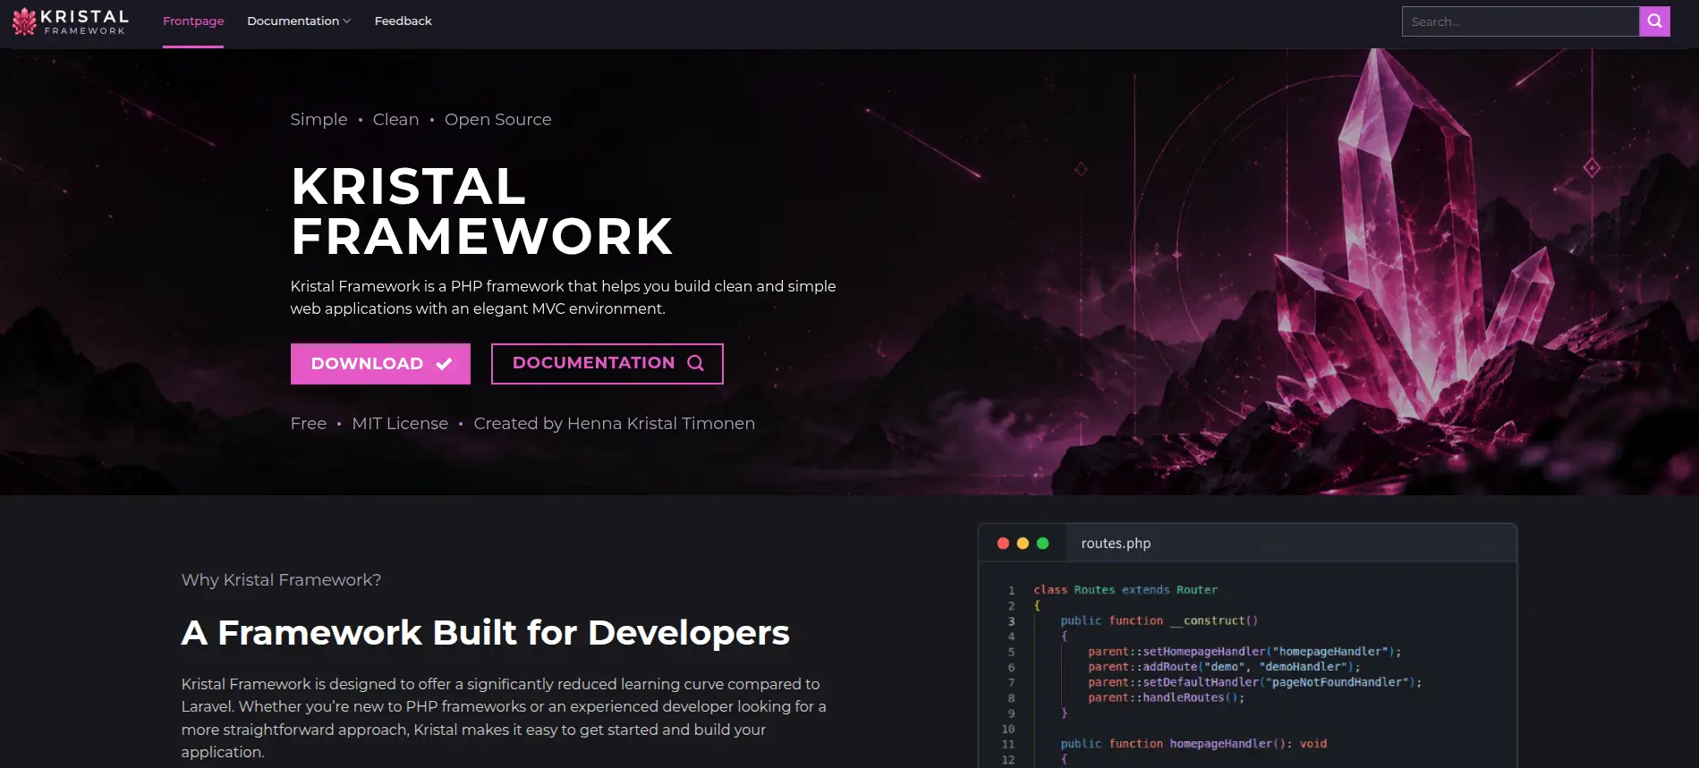Click the pink DOWNLOAD button
The image size is (1699, 768).
380,364
